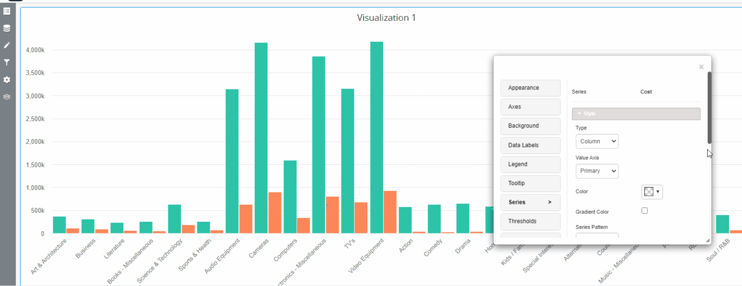Open the layers icon in sidebar
The width and height of the screenshot is (742, 286).
click(7, 97)
